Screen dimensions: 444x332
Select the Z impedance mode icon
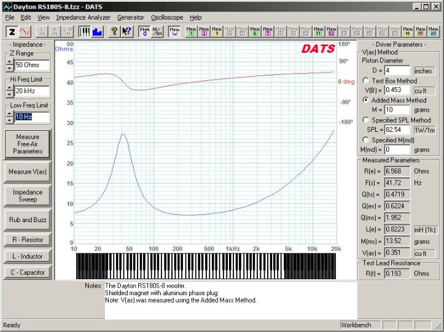point(12,31)
